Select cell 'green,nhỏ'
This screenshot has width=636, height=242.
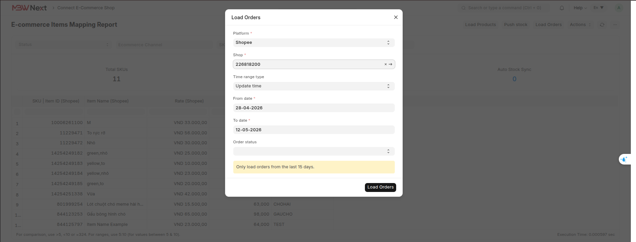pyautogui.click(x=116, y=153)
